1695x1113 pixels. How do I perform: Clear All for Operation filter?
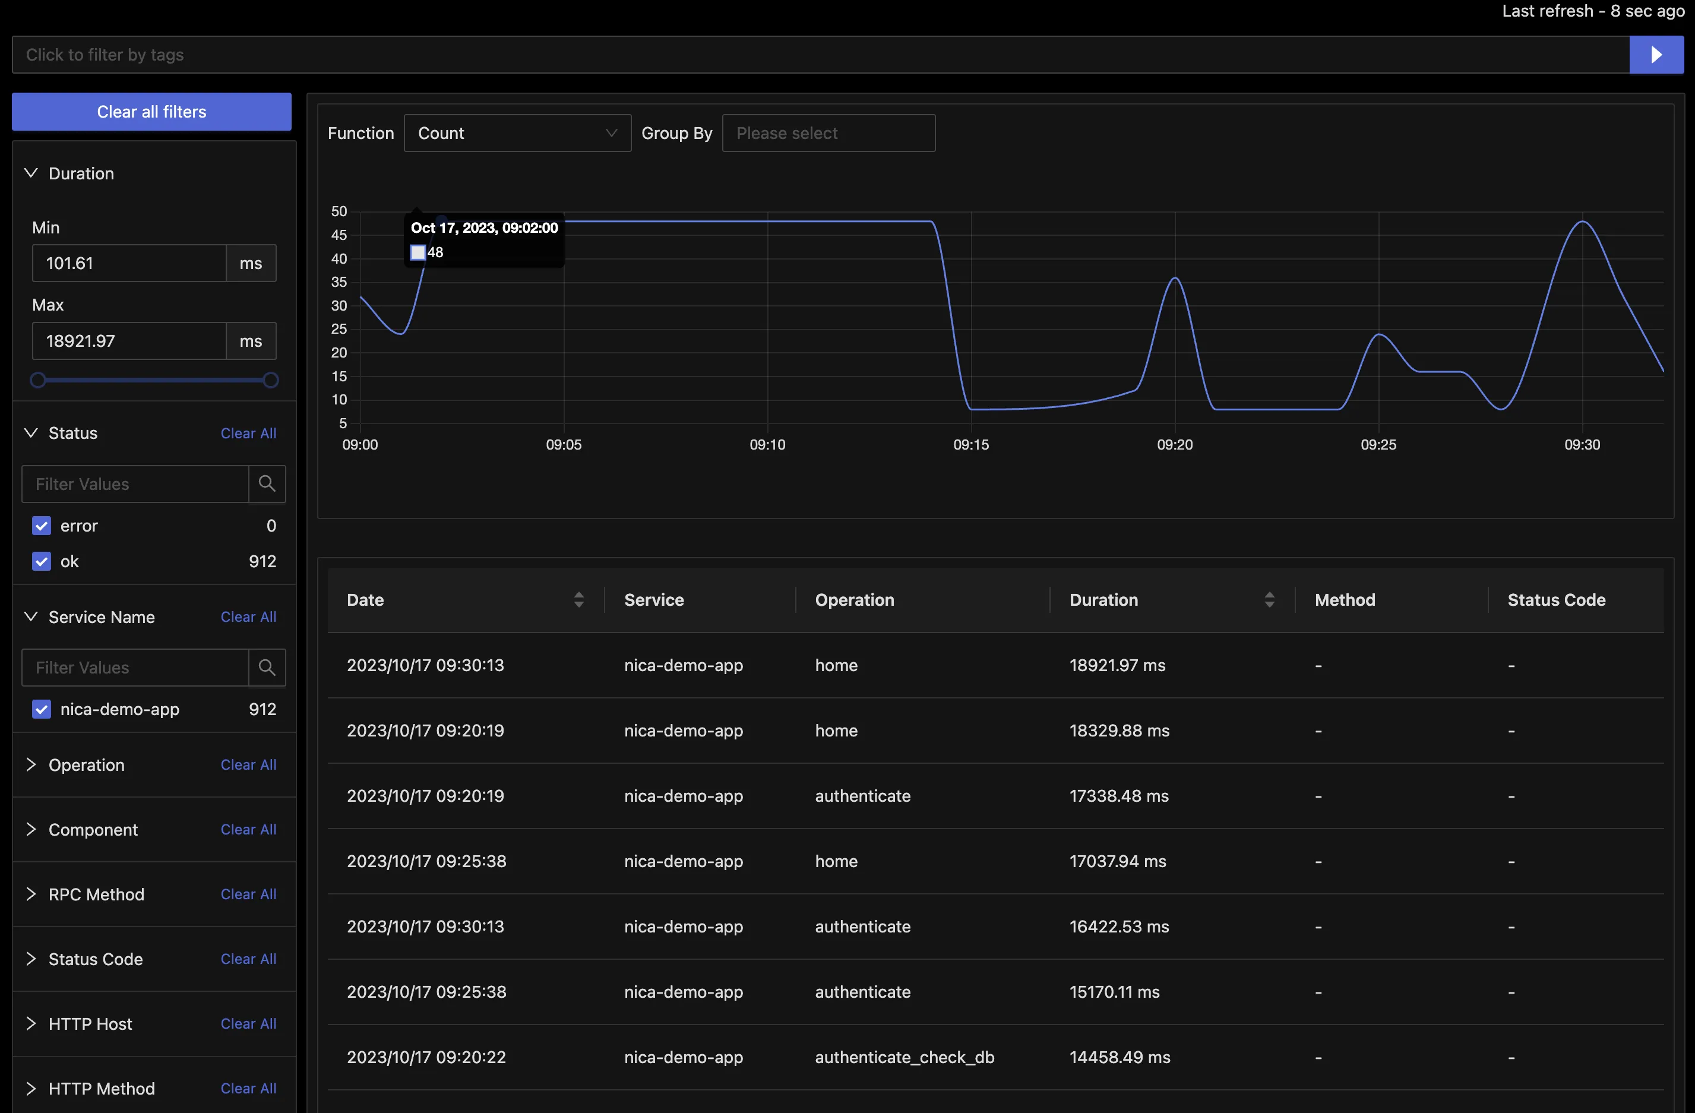click(x=248, y=765)
